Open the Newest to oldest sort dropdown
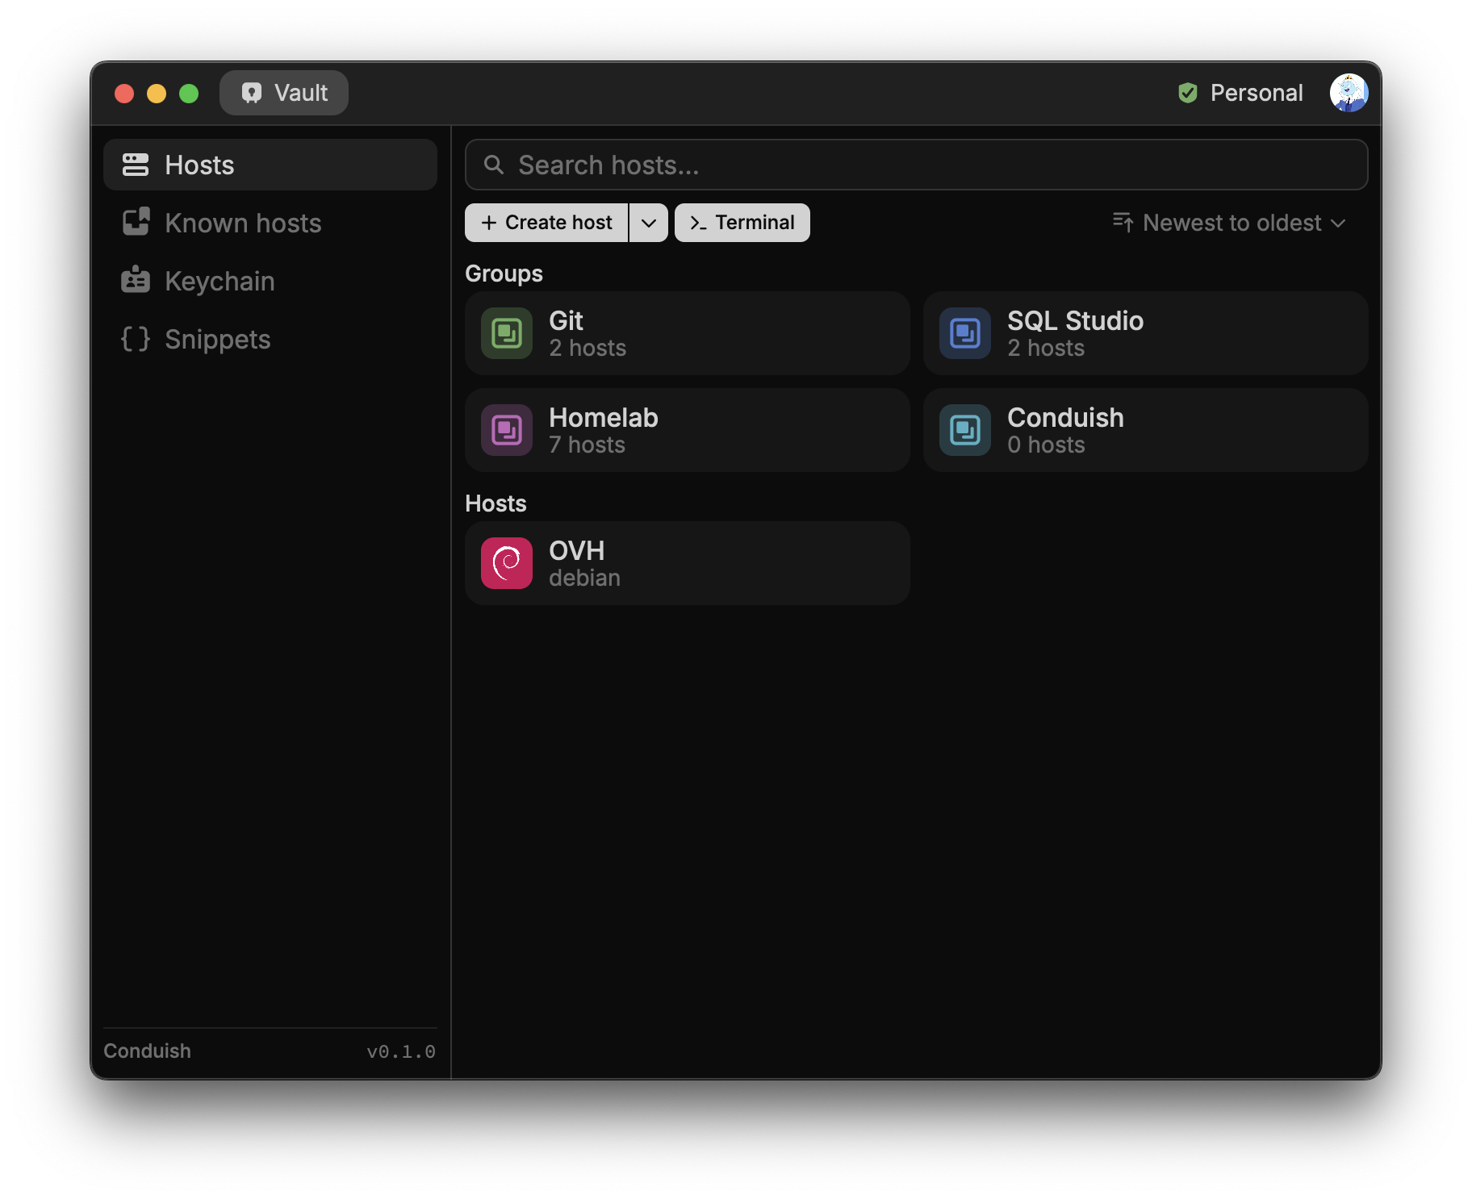Screen dimensions: 1472x1199 point(1229,223)
